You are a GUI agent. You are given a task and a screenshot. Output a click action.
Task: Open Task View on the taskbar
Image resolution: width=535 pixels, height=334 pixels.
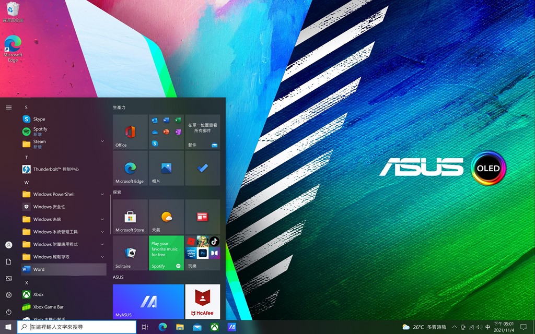click(145, 327)
